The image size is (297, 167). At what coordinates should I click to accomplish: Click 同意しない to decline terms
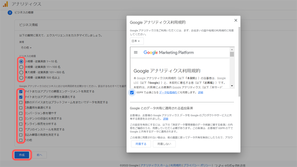point(164,144)
